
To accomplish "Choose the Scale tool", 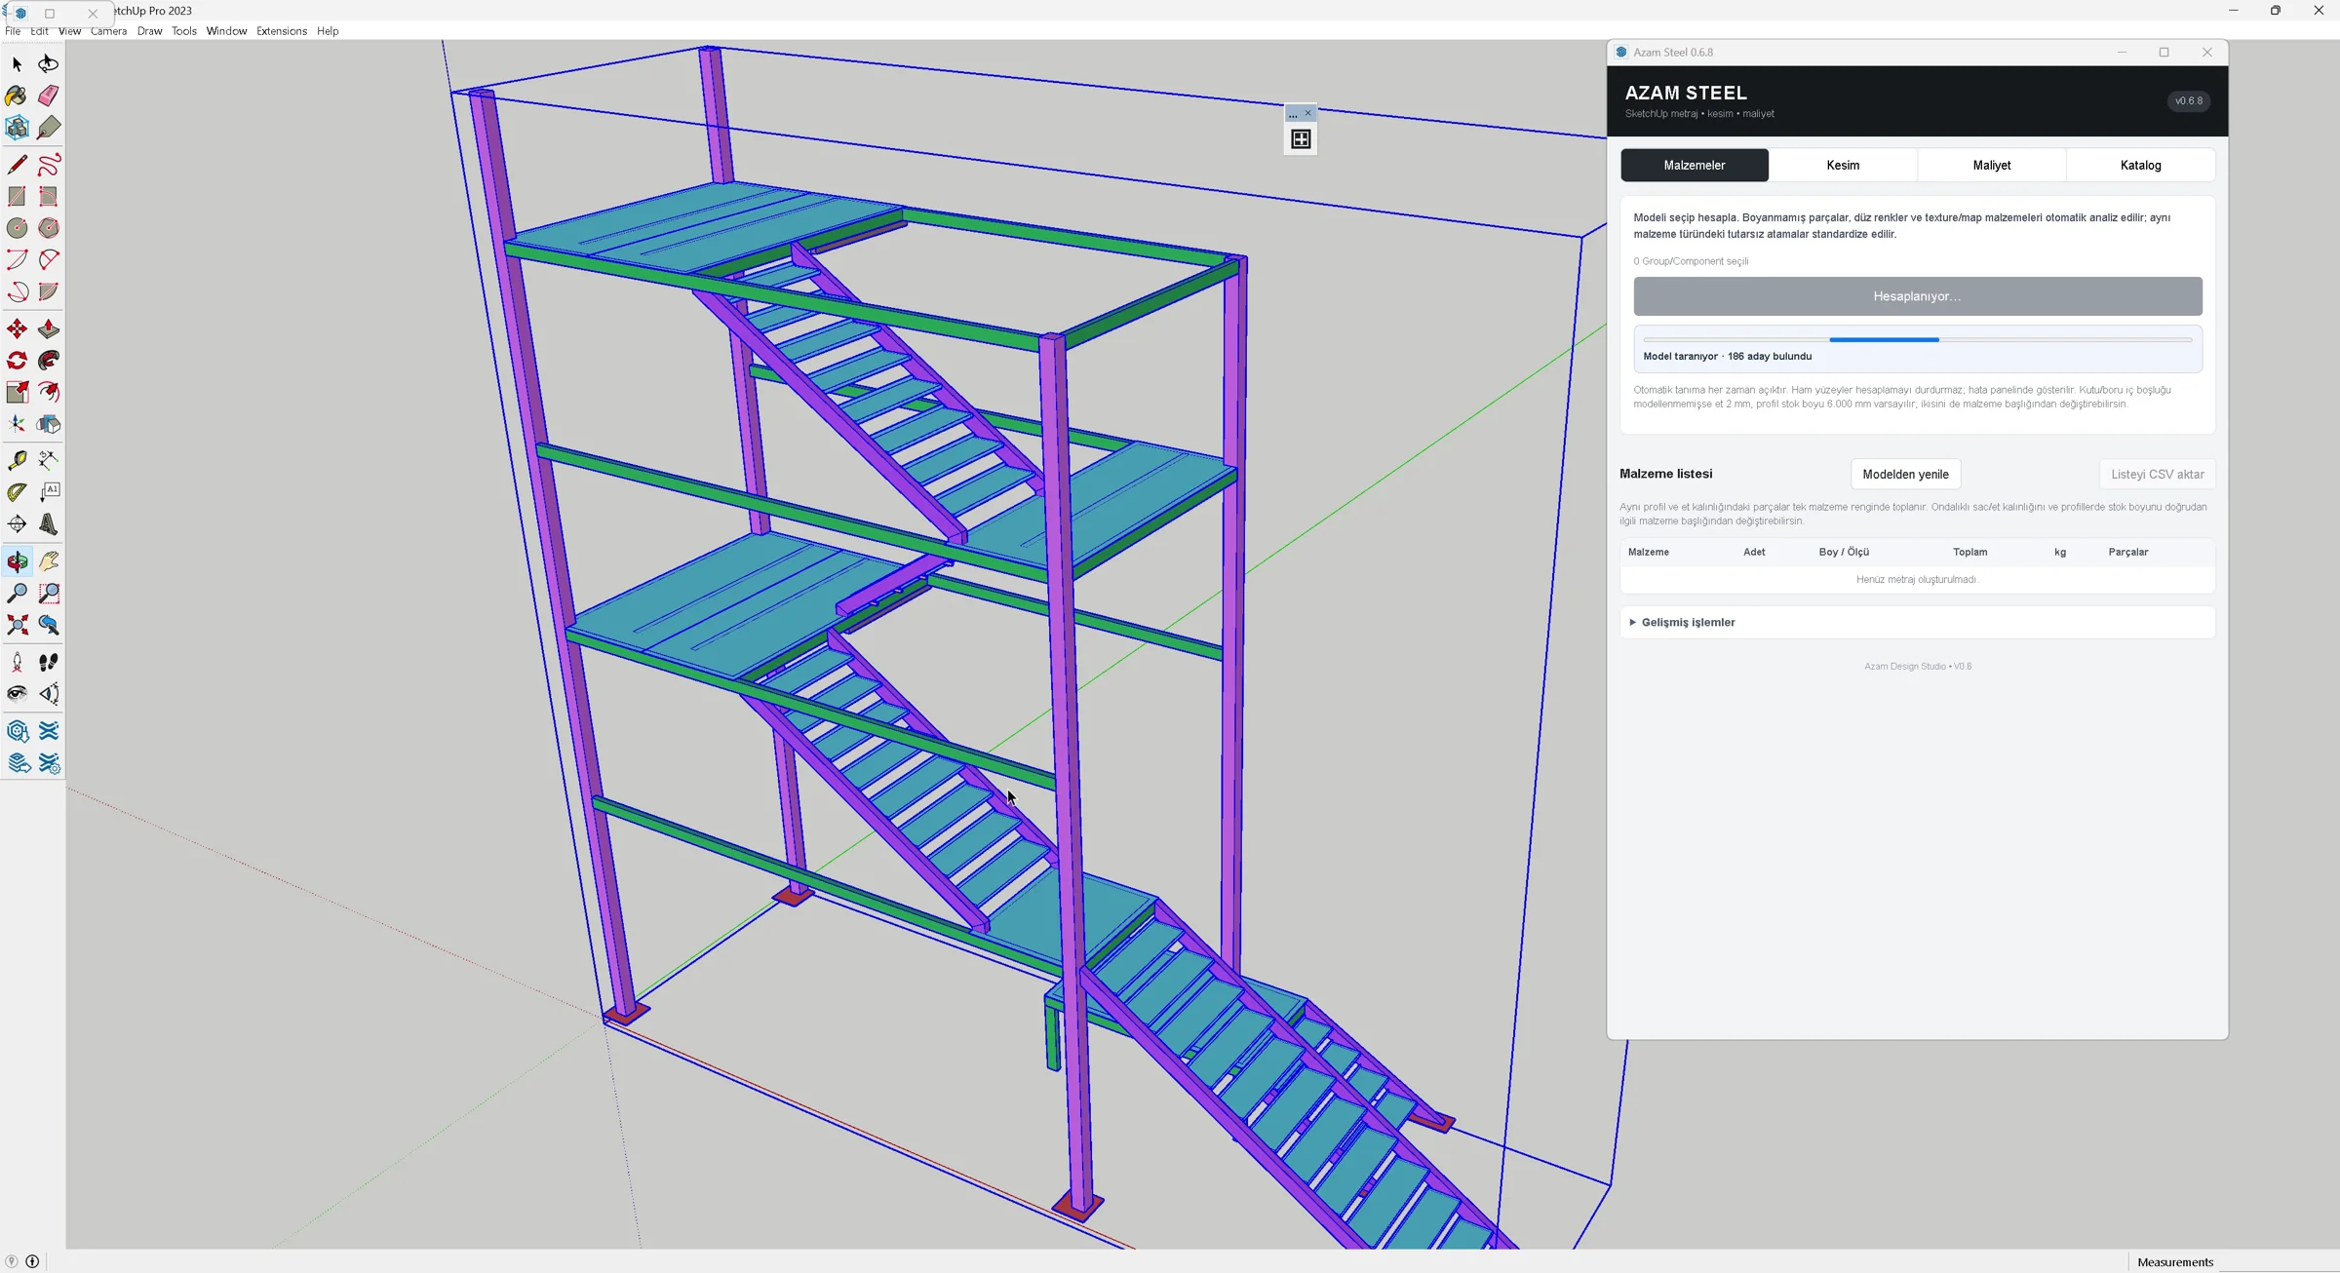I will click(x=17, y=392).
